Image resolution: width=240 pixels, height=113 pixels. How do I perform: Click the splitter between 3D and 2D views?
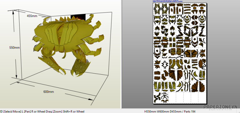click(121, 54)
